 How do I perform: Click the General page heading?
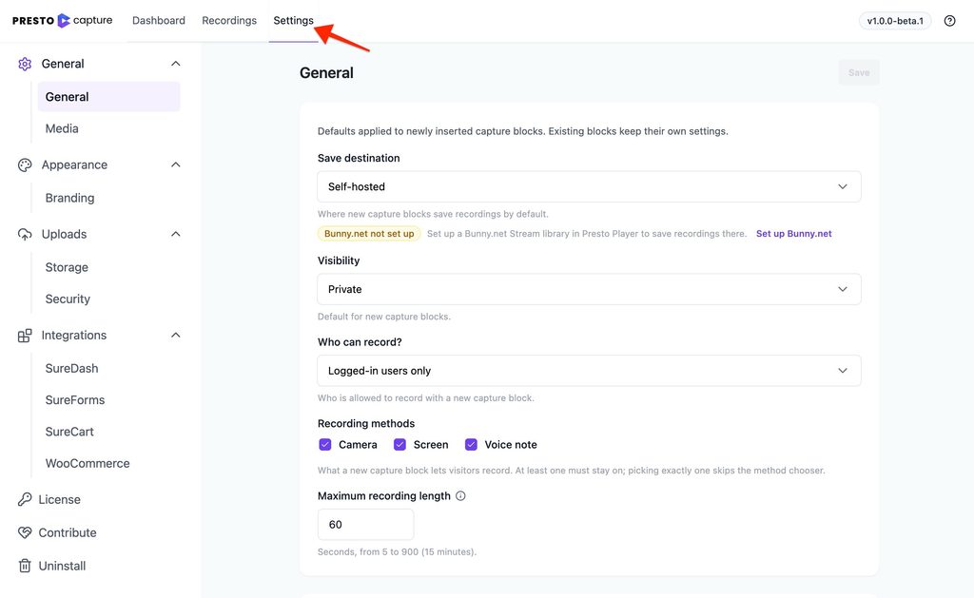coord(326,72)
